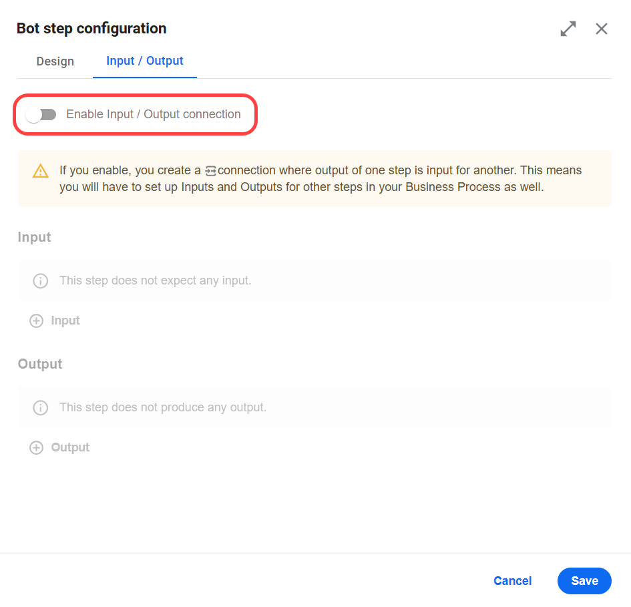
Task: Click the plus circle icon to add an Output
Action: click(36, 447)
